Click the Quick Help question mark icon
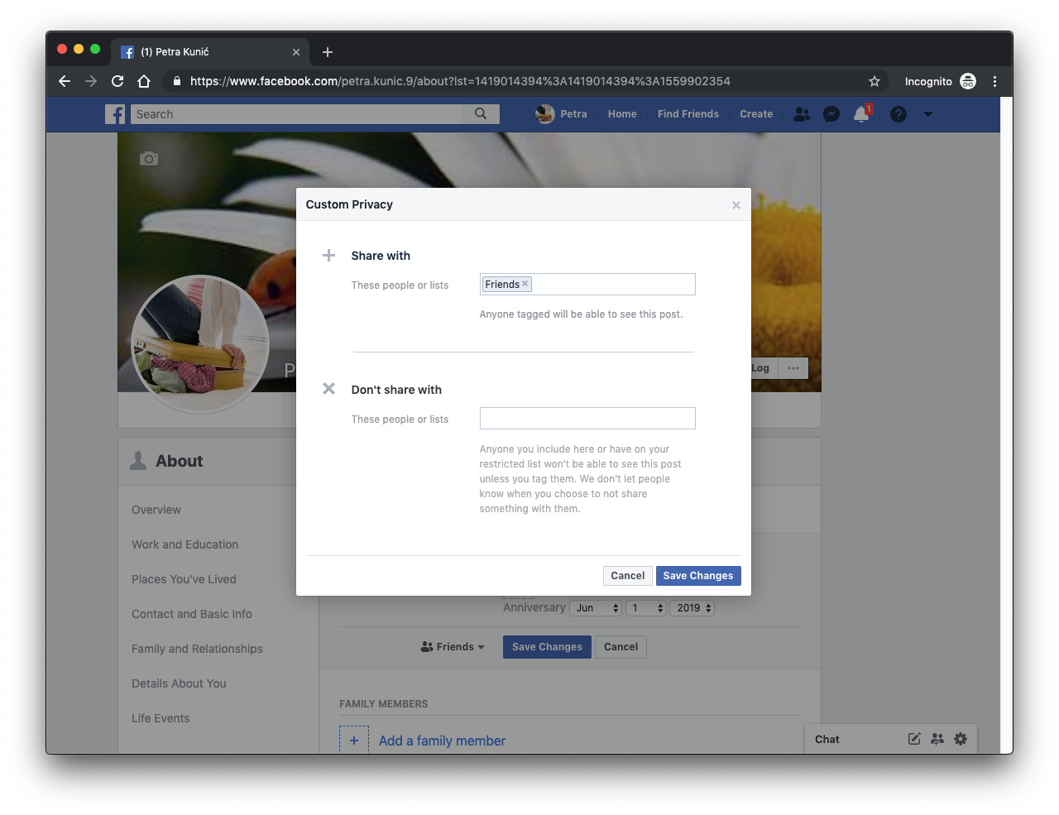 (x=898, y=114)
